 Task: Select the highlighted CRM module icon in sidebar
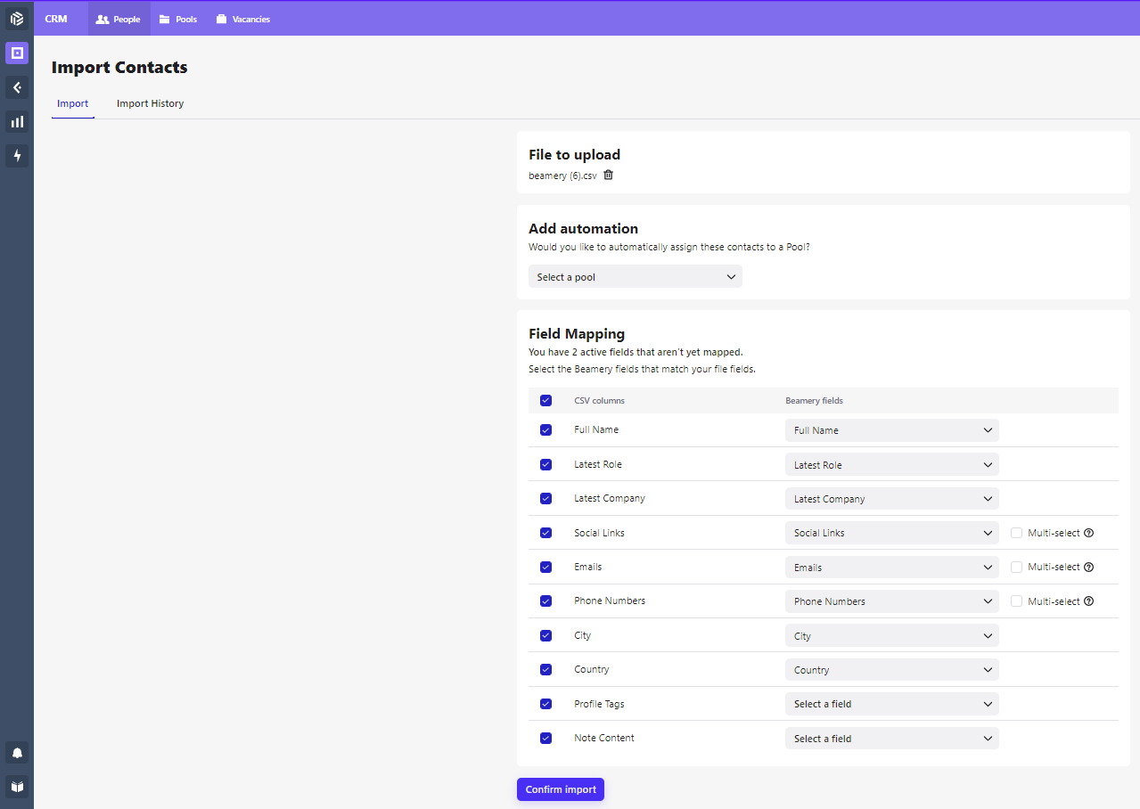click(17, 53)
